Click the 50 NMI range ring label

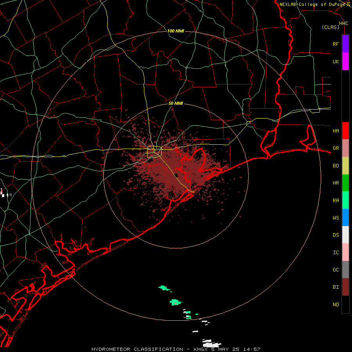point(176,103)
